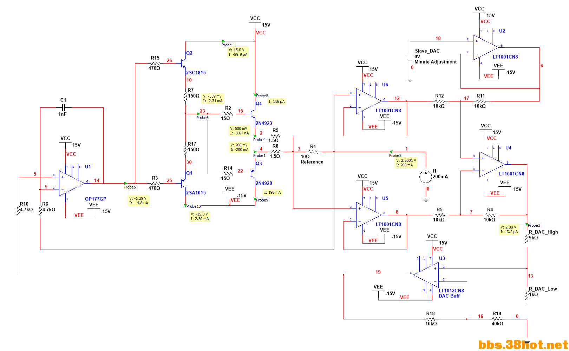Screen dimensions: 569x351
Task: Select the U2 op-amp triangle symbol
Action: 486,47
